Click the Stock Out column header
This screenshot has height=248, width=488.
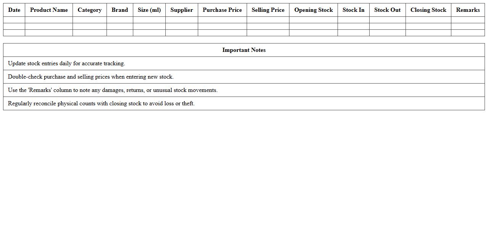[x=387, y=10]
